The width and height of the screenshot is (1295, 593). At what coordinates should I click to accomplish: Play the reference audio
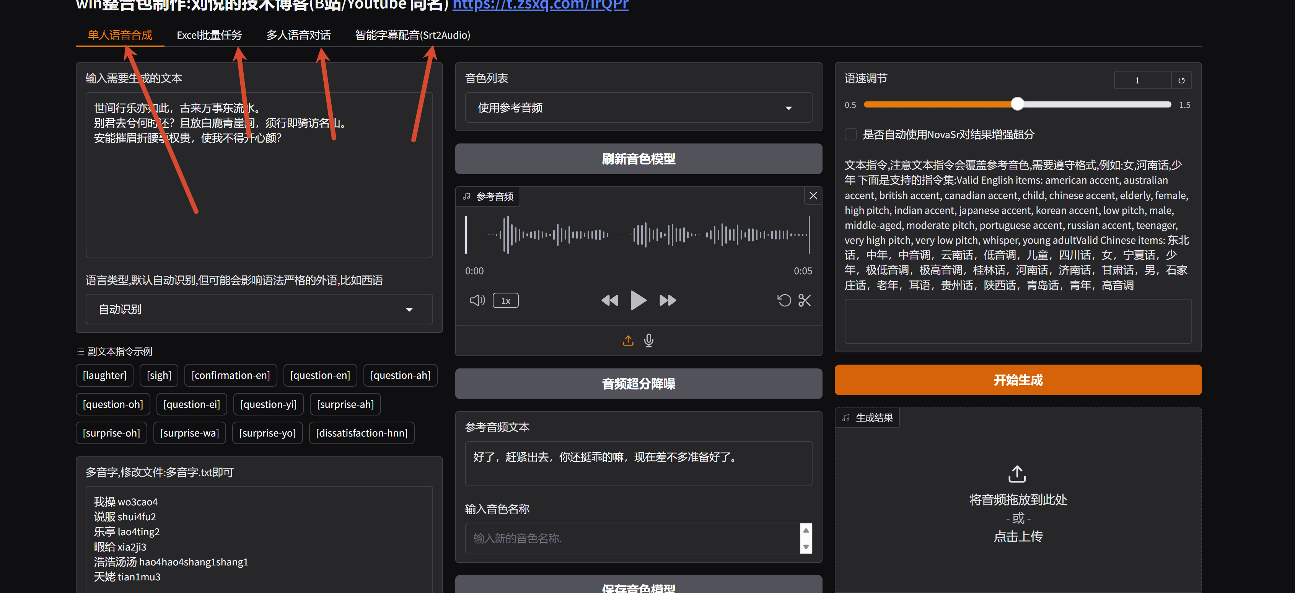[x=639, y=300]
